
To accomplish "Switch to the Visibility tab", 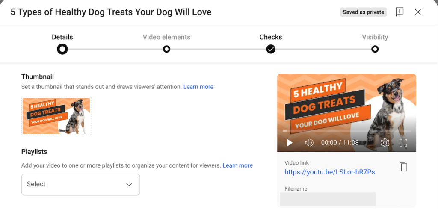I will point(375,37).
